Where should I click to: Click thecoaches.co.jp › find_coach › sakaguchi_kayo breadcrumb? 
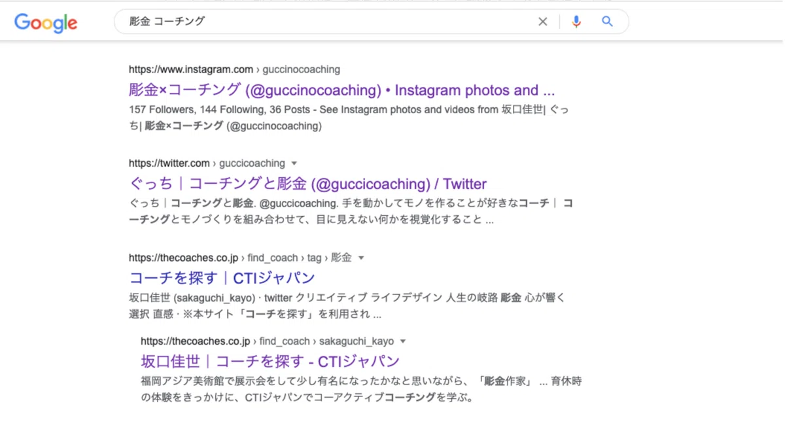click(x=268, y=341)
